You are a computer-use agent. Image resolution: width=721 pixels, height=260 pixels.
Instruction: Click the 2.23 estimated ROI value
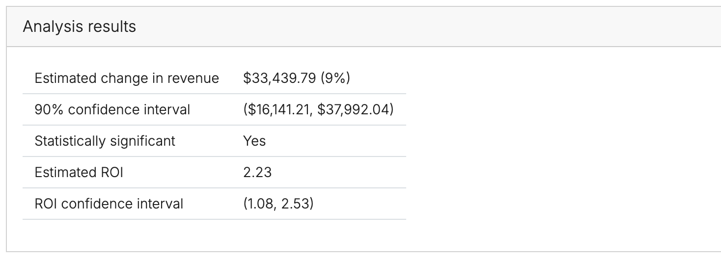(x=257, y=172)
